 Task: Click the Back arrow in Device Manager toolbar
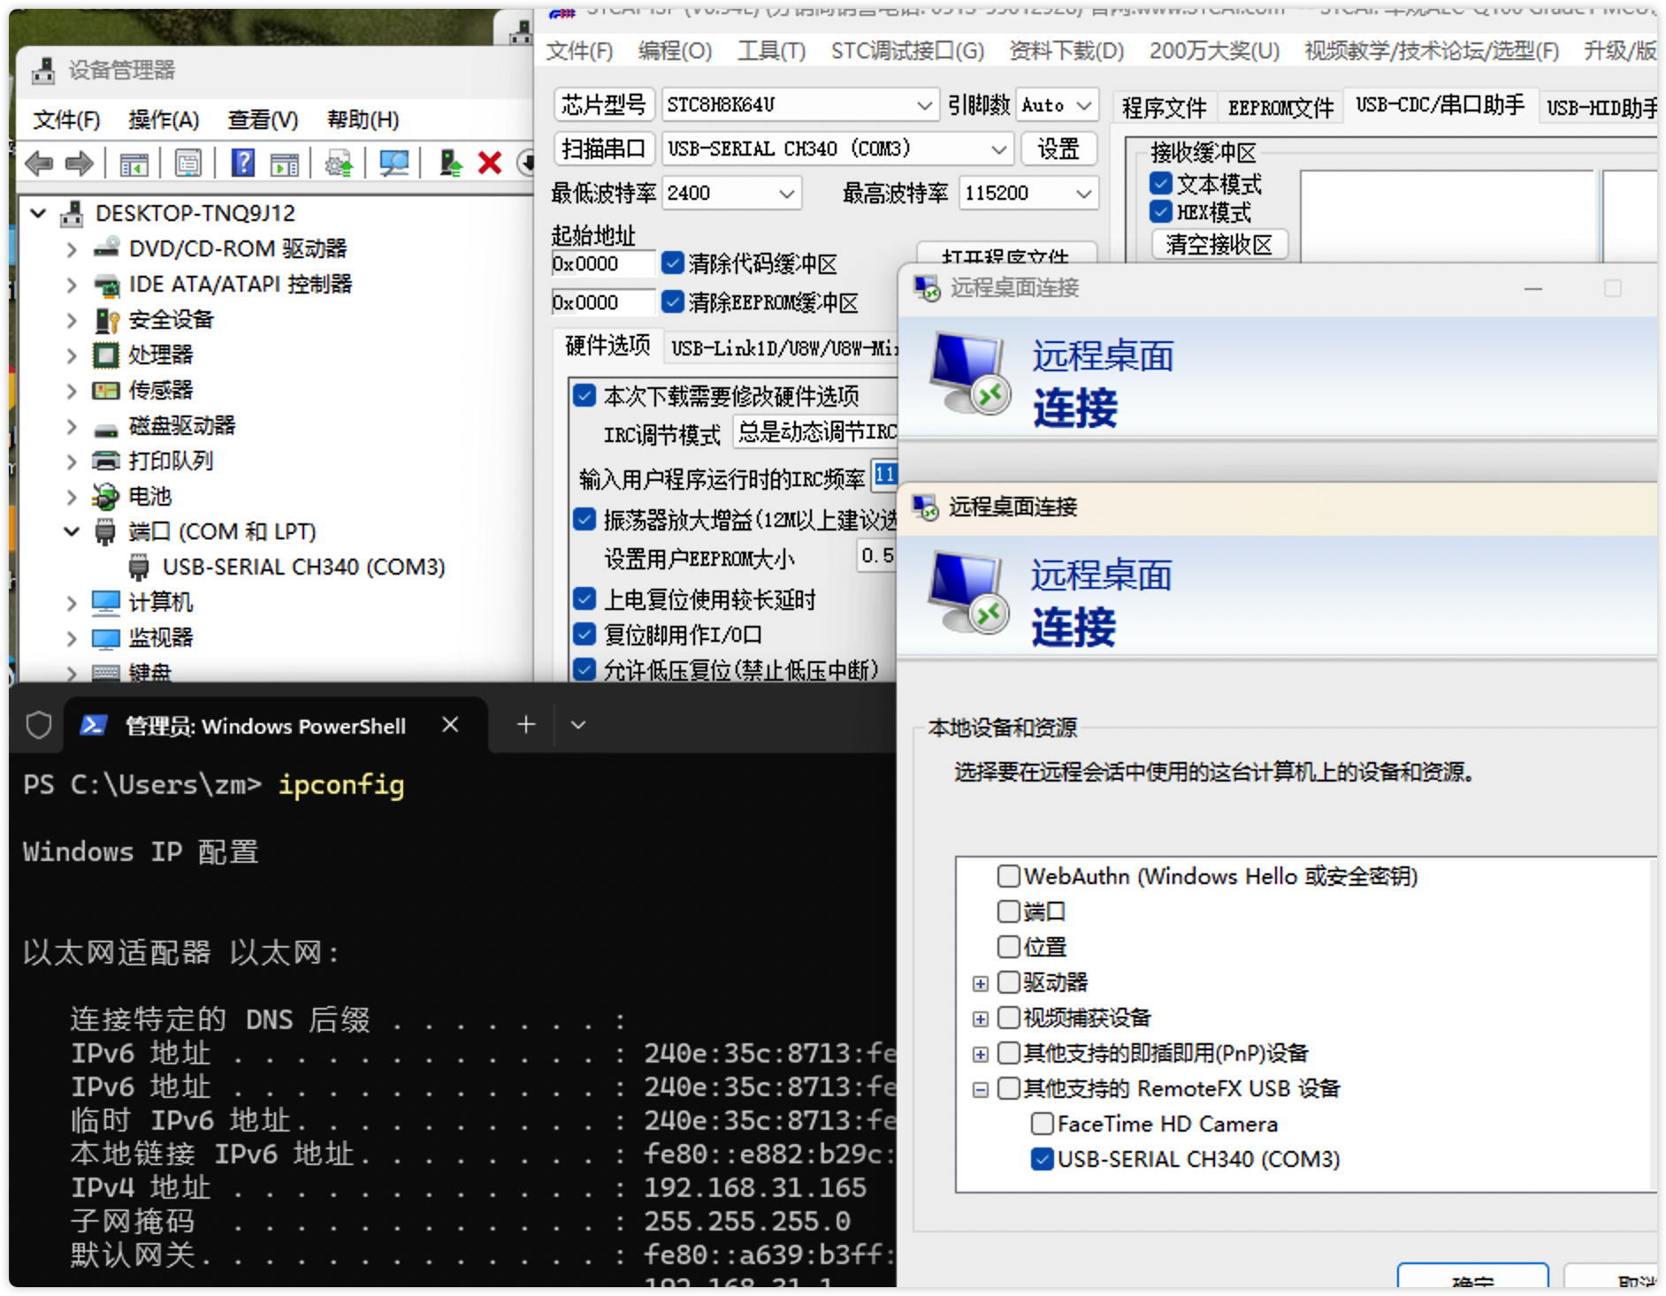tap(39, 164)
